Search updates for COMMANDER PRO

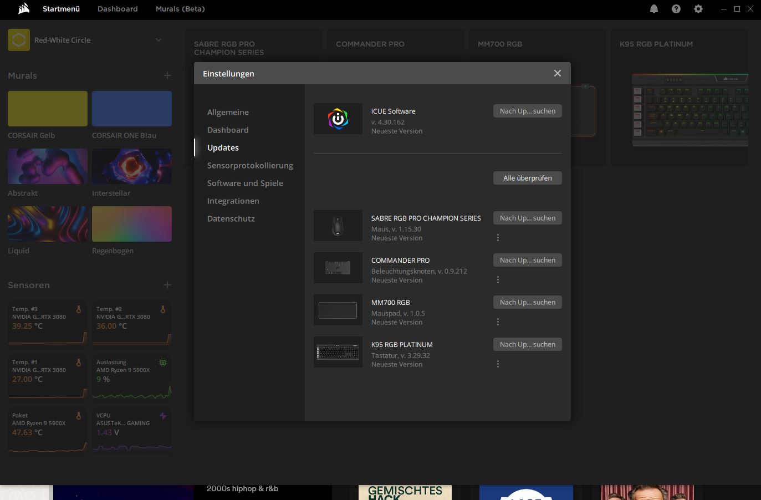[528, 260]
